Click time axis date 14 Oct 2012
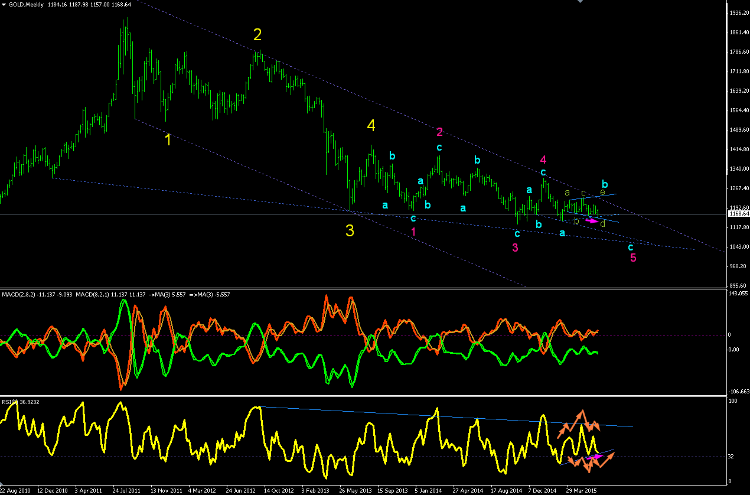750x495 pixels. (279, 490)
